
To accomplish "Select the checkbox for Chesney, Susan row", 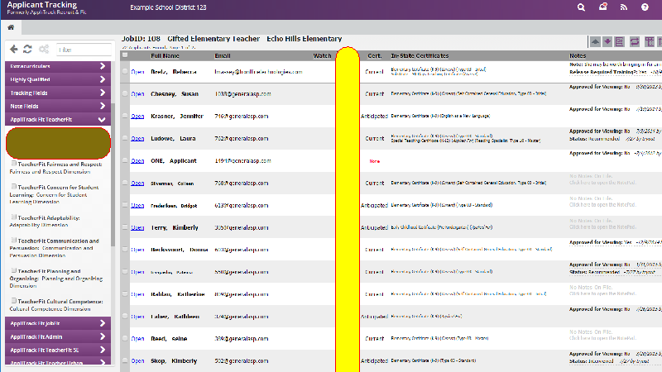I will 125,93.
